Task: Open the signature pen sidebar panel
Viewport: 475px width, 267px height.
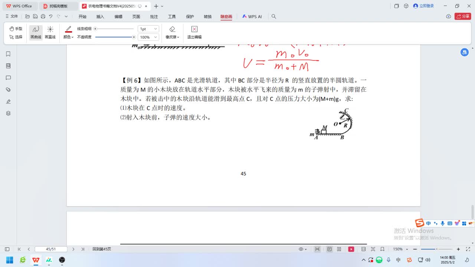Action: coord(8,102)
